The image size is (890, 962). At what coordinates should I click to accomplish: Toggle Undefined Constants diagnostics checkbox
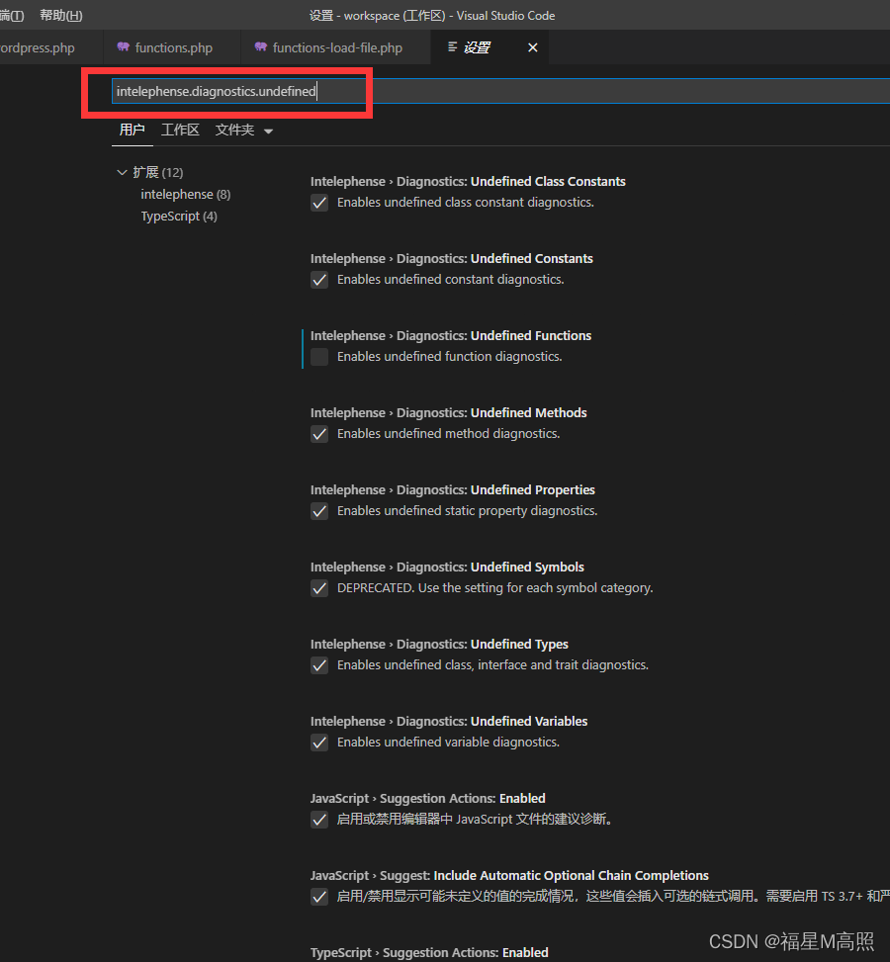[x=319, y=280]
